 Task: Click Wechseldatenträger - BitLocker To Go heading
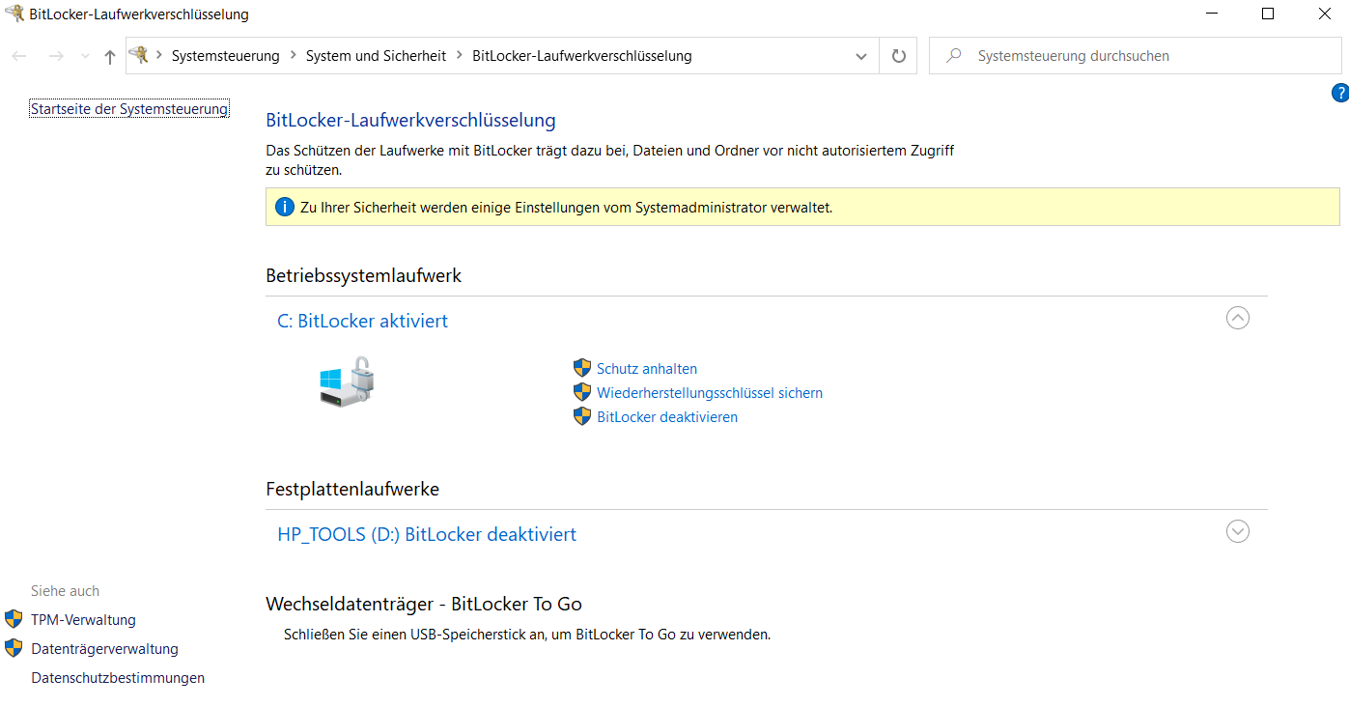click(x=424, y=605)
